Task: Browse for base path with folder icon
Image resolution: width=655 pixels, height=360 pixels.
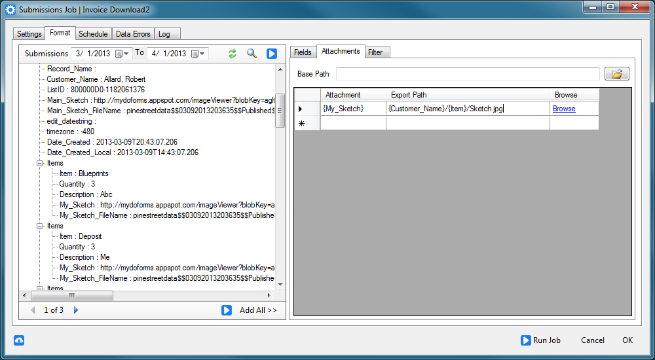Action: click(616, 74)
